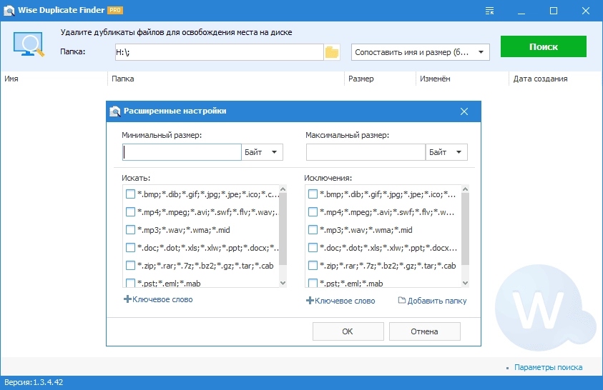603x390 pixels.
Task: Sort results by Папка column
Action: [x=226, y=79]
